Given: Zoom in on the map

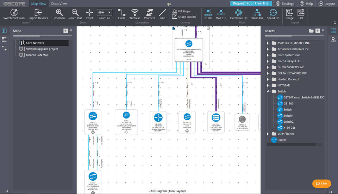Looking at the screenshot, I should click(x=60, y=13).
